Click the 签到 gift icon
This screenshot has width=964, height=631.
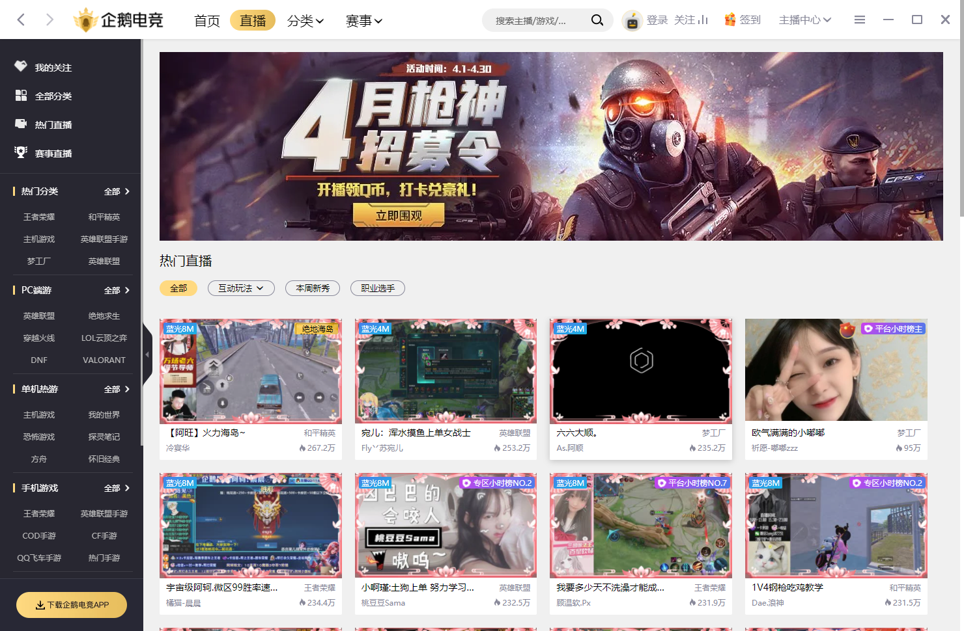coord(730,20)
